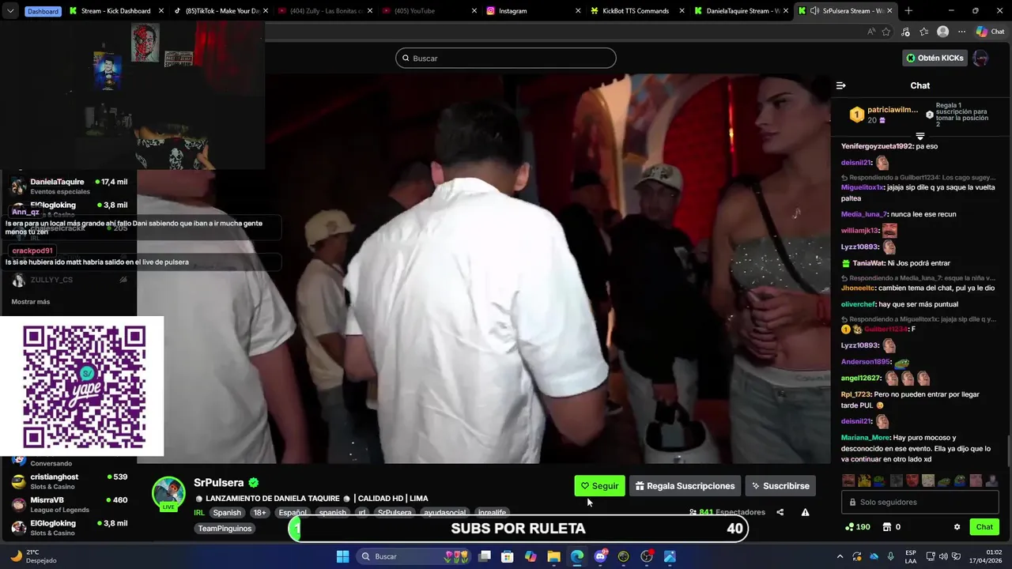Switch to Stream - Kick Dashboard tab
1012x569 pixels.
click(x=115, y=11)
